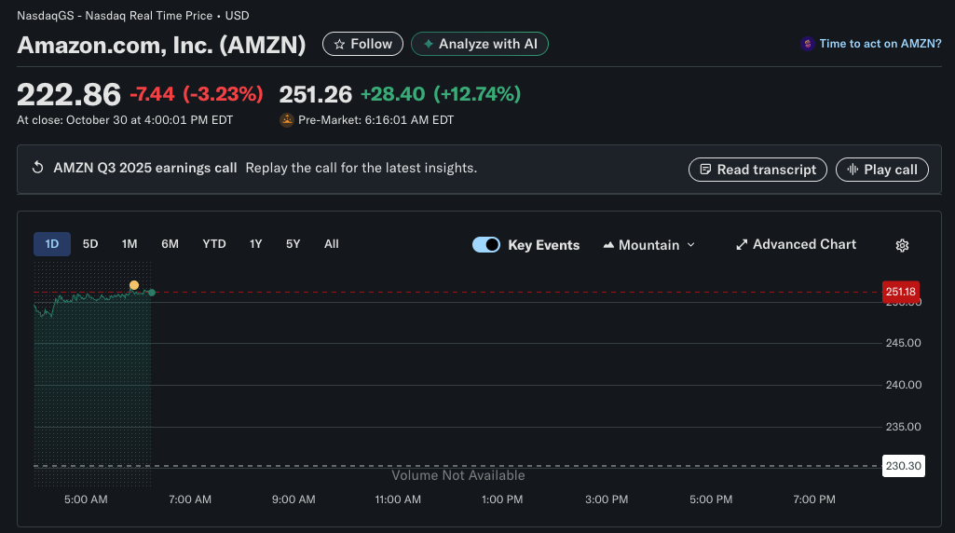Follow the AMZN stock
The width and height of the screenshot is (955, 533).
362,44
